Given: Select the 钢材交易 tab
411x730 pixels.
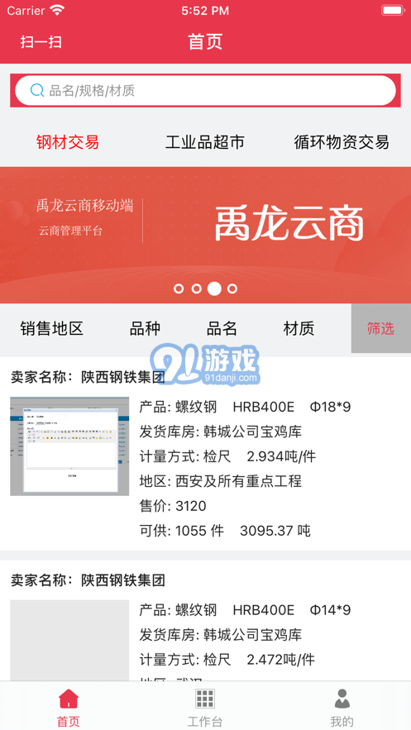Looking at the screenshot, I should click(68, 142).
